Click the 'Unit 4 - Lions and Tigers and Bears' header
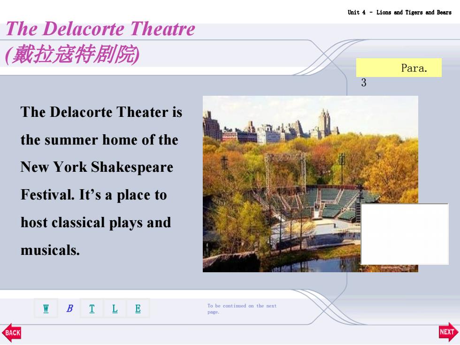This screenshot has width=460, height=345. point(399,12)
